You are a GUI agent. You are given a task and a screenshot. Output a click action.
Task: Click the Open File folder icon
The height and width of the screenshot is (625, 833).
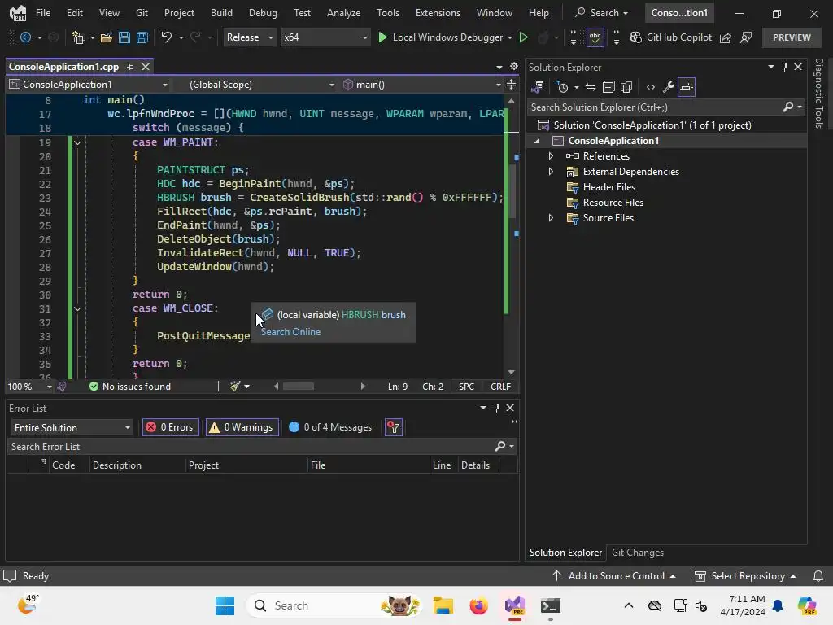click(107, 37)
